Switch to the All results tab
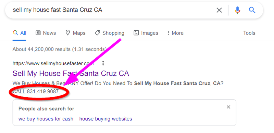 (20, 33)
